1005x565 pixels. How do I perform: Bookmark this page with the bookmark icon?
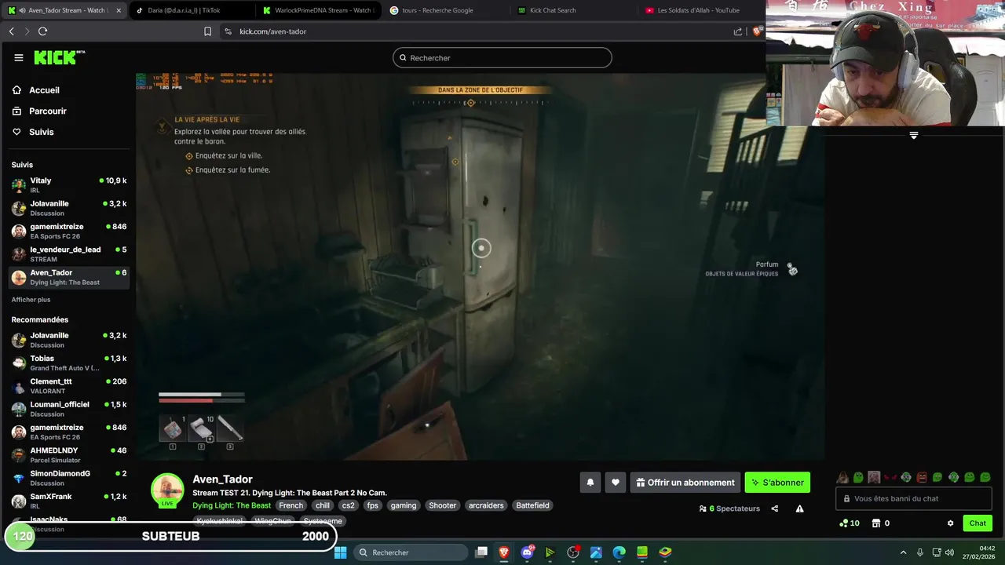pyautogui.click(x=207, y=31)
